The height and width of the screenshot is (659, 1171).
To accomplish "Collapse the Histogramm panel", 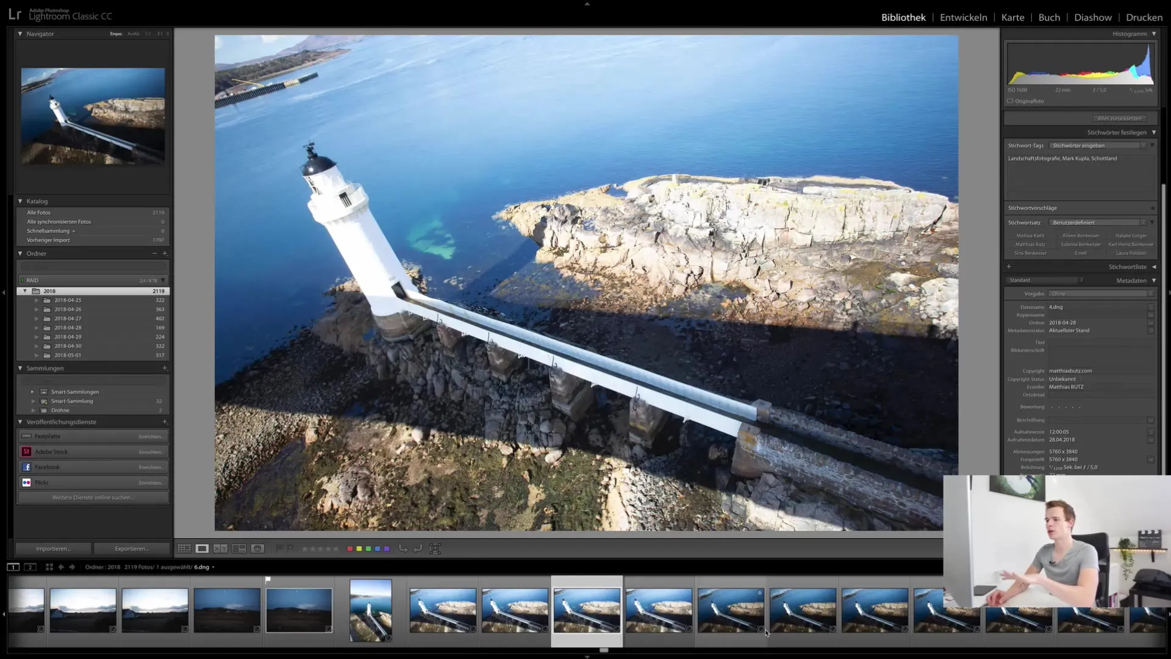I will (x=1154, y=34).
